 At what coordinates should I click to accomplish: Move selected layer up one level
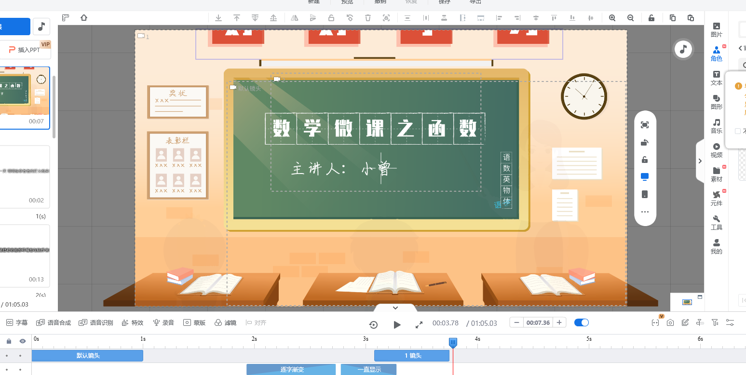pyautogui.click(x=273, y=18)
